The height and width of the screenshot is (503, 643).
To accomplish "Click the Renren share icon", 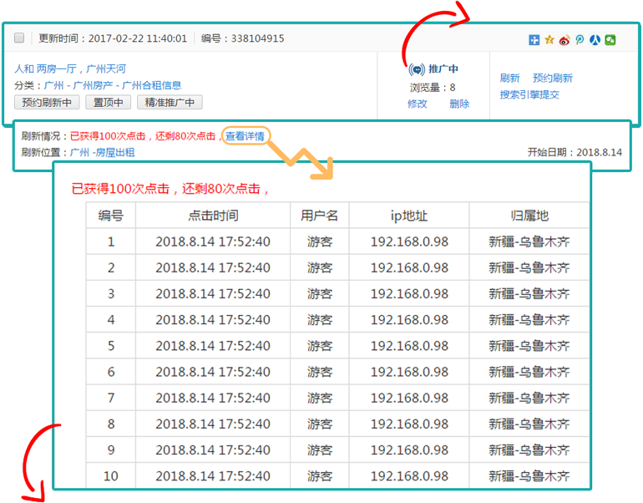I will tap(595, 39).
